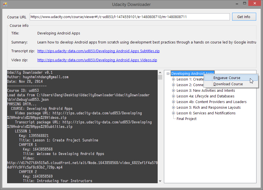The image size is (263, 190).
Task: Select the Final Project tree item
Action: [x=187, y=119]
